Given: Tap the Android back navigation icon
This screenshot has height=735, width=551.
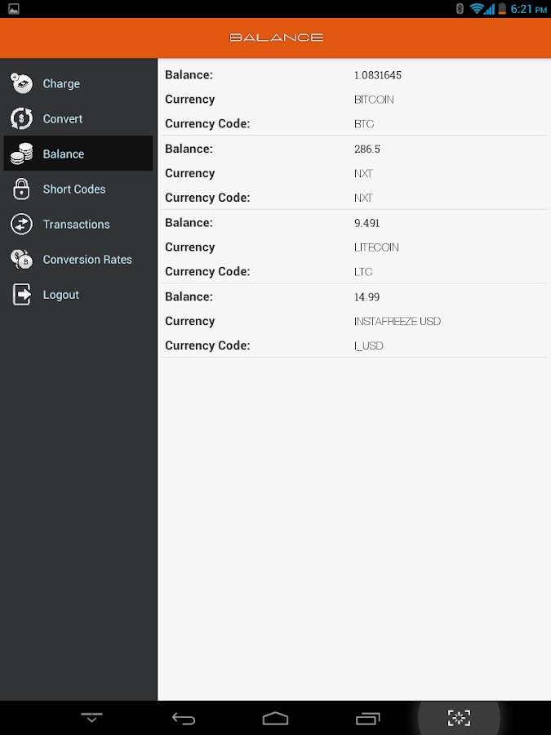Looking at the screenshot, I should pyautogui.click(x=184, y=718).
